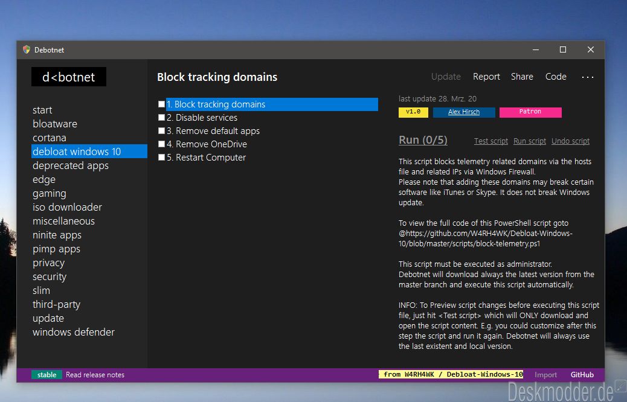Click the Test script link

[x=491, y=141]
